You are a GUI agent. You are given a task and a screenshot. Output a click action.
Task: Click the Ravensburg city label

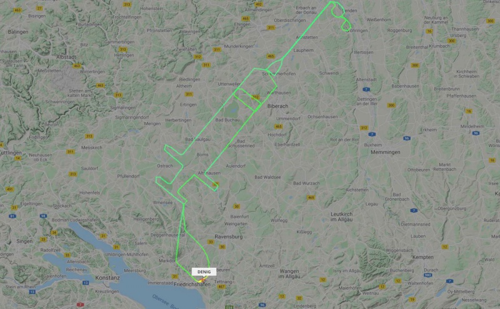click(229, 236)
